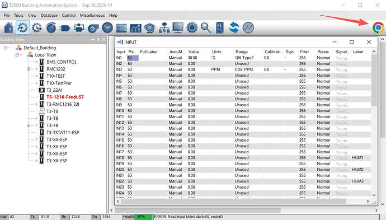
Task: Open the Chrome browser icon
Action: coord(378,27)
